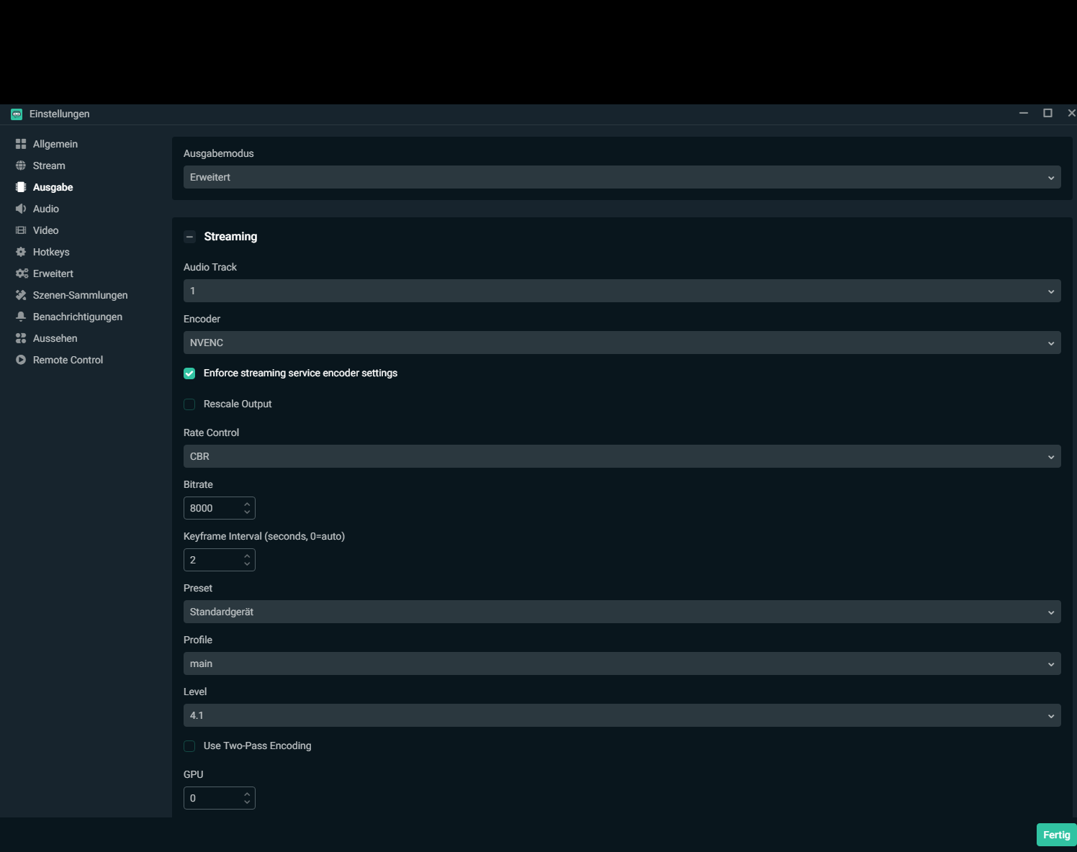This screenshot has height=852, width=1077.
Task: Open the Erweitert settings tab in sidebar
Action: point(53,273)
